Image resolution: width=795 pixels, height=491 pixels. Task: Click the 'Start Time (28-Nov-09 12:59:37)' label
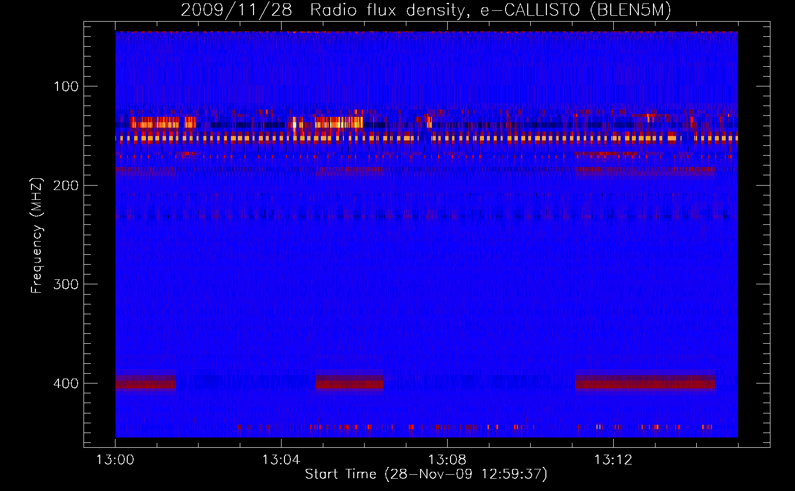[x=426, y=474]
